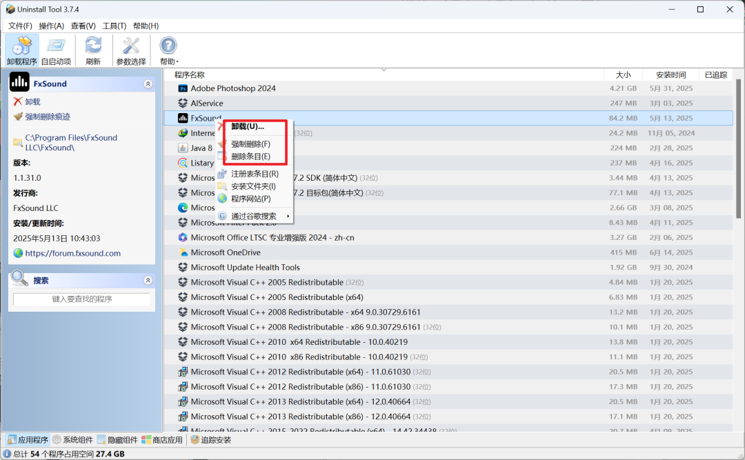Click the 6月 14, 2025 install date
Image resolution: width=745 pixels, height=460 pixels.
click(x=671, y=252)
